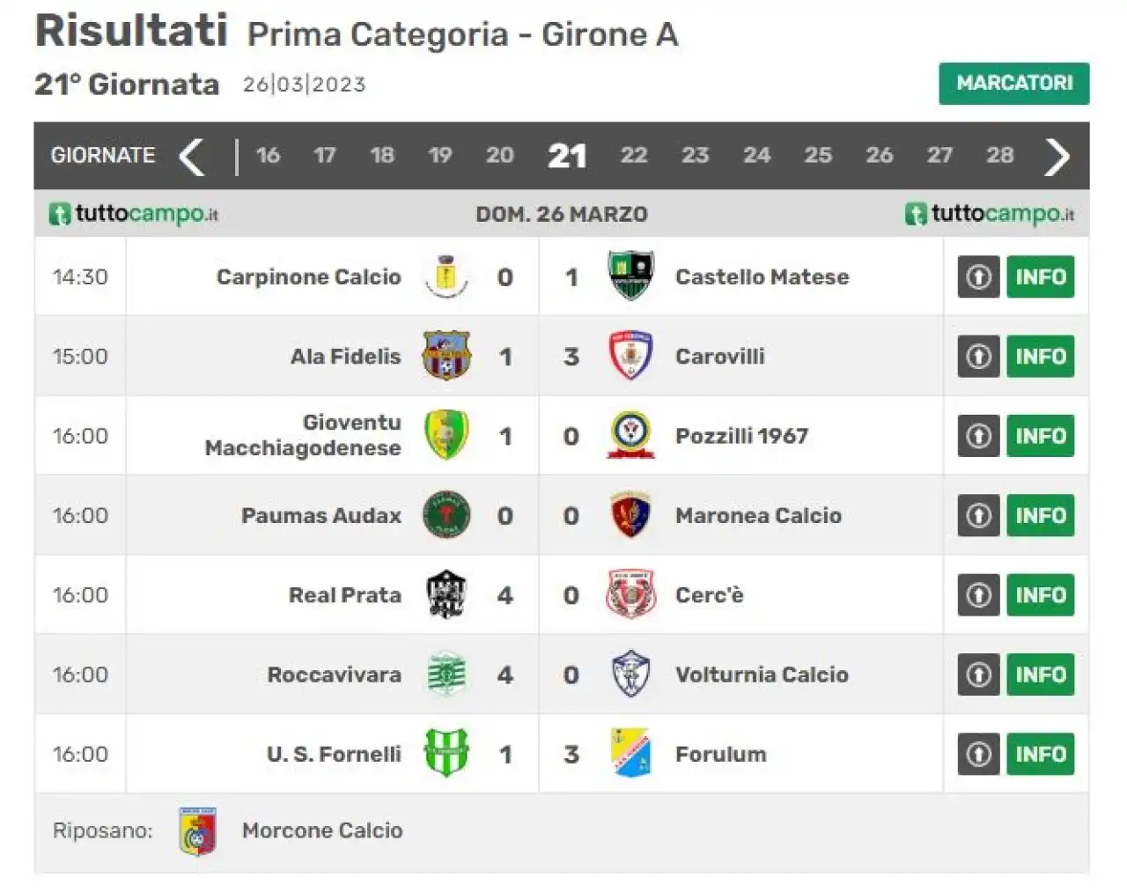The width and height of the screenshot is (1127, 892).
Task: Switch to giornata 22
Action: pyautogui.click(x=634, y=155)
